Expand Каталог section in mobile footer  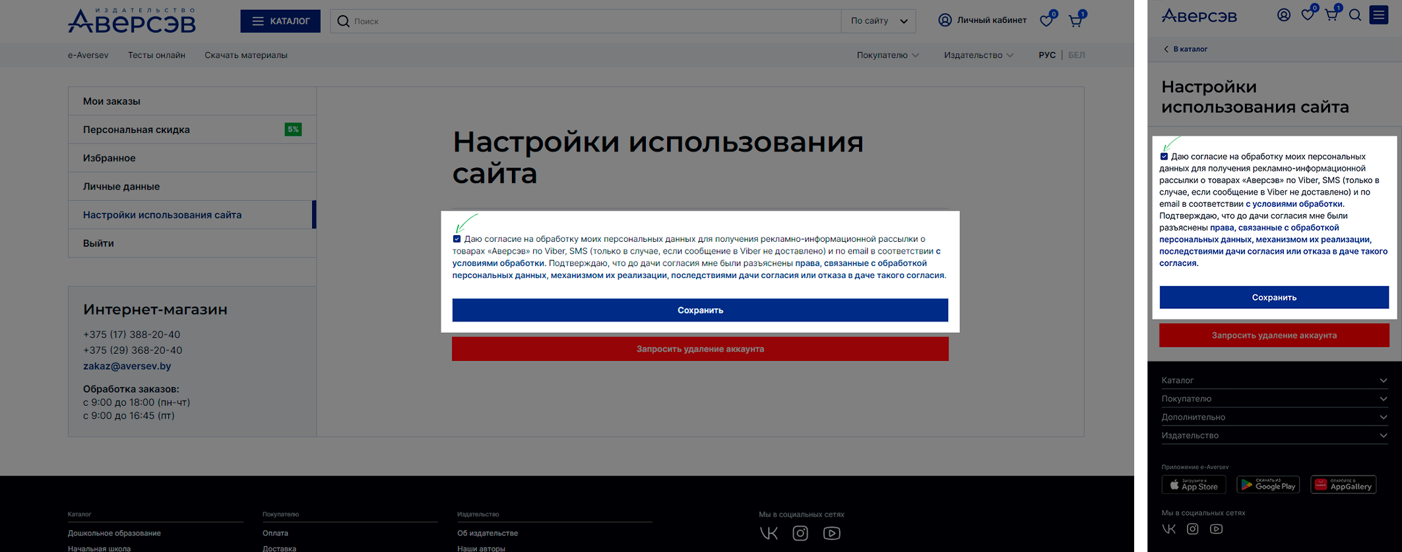pos(1274,380)
